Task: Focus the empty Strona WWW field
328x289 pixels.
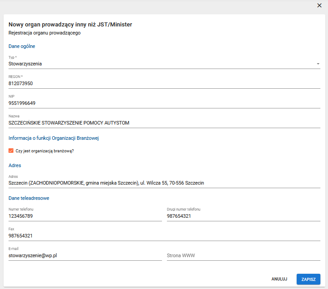Action: pos(243,255)
